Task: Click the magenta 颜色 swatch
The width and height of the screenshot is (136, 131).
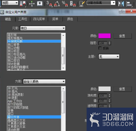Action: [x=104, y=36]
